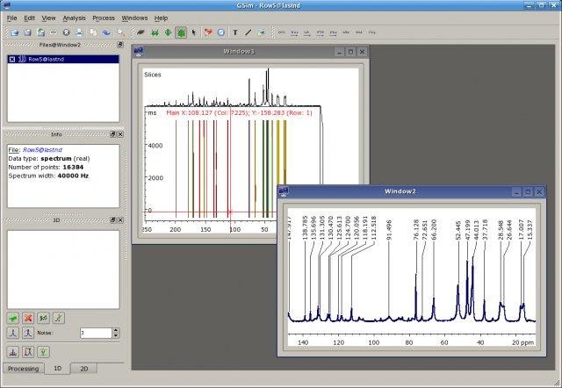Select the arrow pointer tool in toolbar
562x388 pixels.
click(193, 32)
